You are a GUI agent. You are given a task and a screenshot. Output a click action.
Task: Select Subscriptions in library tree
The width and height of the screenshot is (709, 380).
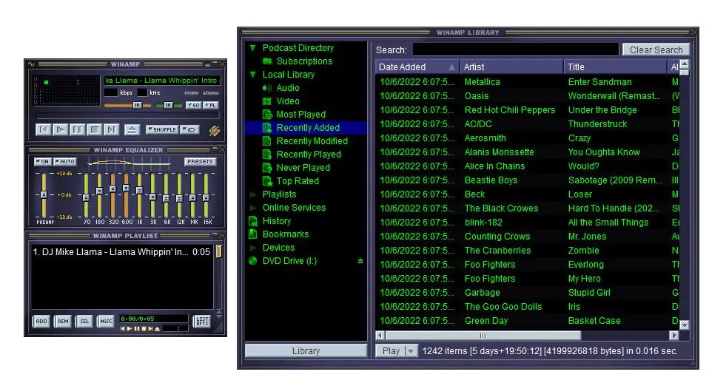pos(304,61)
